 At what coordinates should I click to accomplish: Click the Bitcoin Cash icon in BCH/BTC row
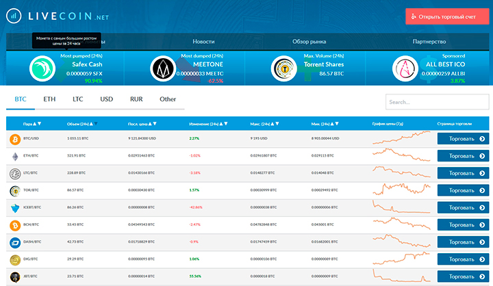(15, 225)
